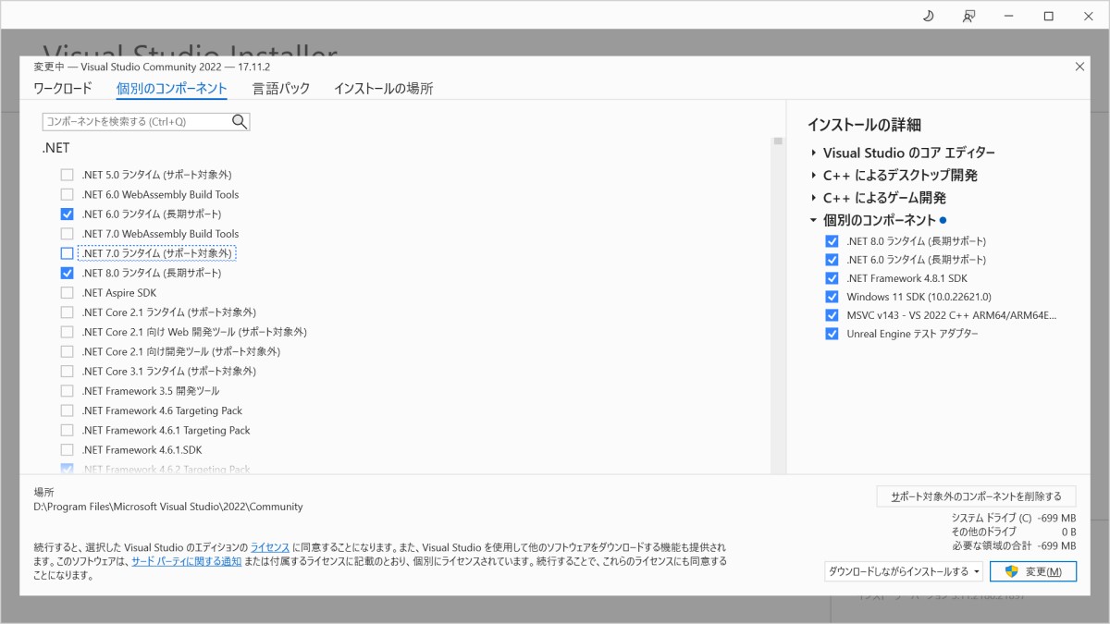Uncheck .NET 6.0 ランタイム in installation details

pos(832,260)
